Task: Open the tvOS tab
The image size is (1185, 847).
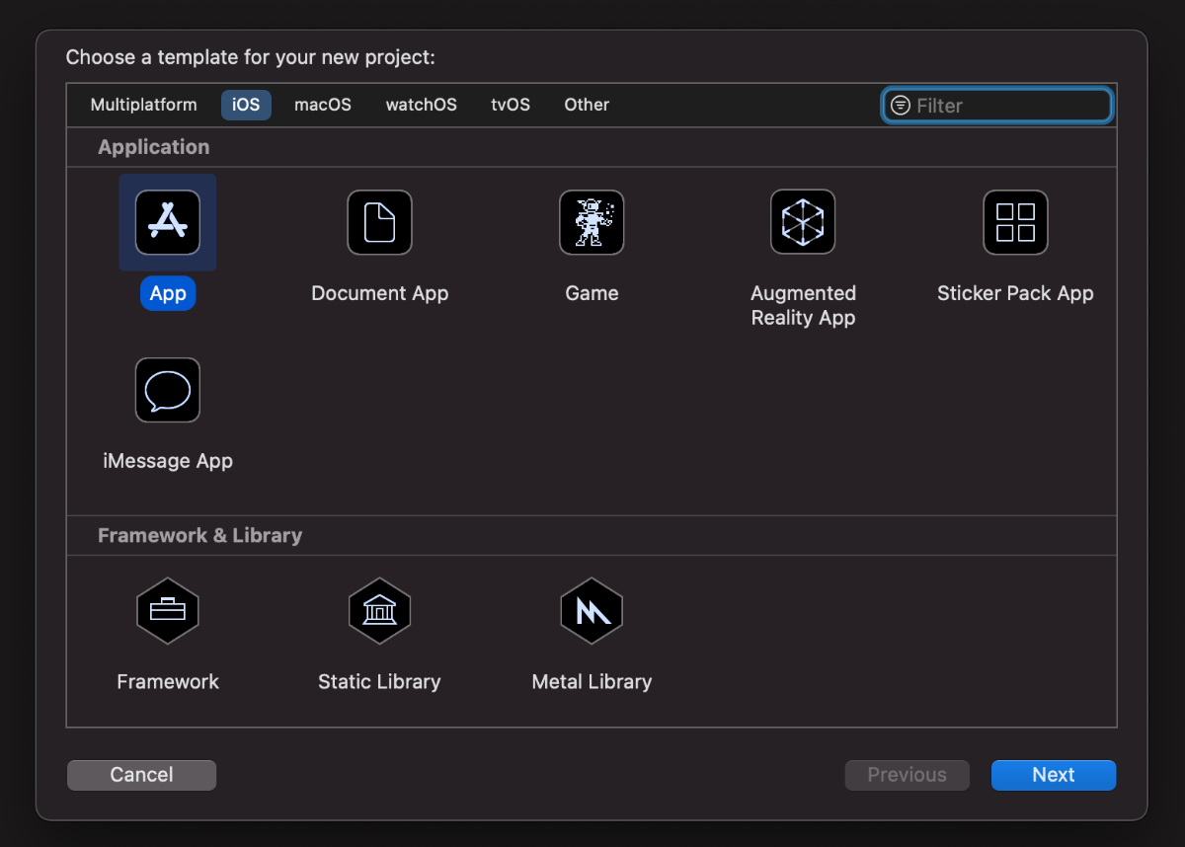Action: [511, 105]
